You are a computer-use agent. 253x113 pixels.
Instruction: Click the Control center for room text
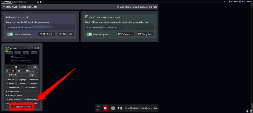19,2
